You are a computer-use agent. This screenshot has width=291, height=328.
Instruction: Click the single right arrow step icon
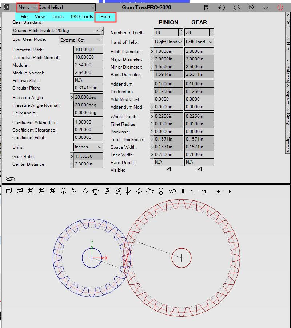pyautogui.click(x=227, y=191)
